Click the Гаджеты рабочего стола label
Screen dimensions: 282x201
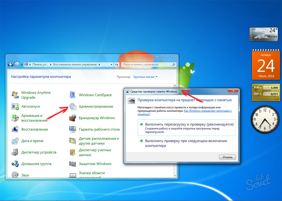(x=99, y=130)
